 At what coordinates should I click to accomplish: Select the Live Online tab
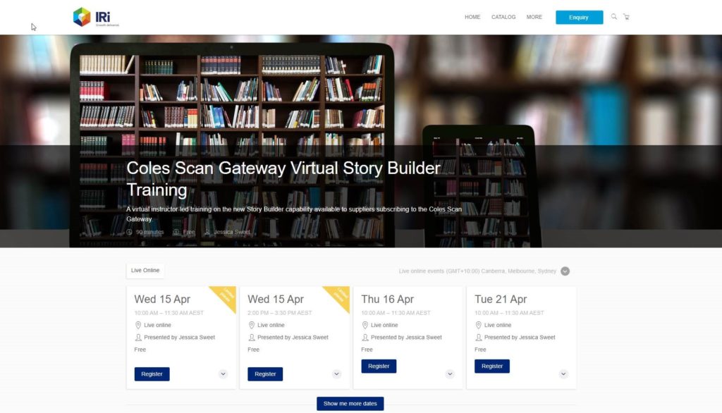click(x=145, y=270)
